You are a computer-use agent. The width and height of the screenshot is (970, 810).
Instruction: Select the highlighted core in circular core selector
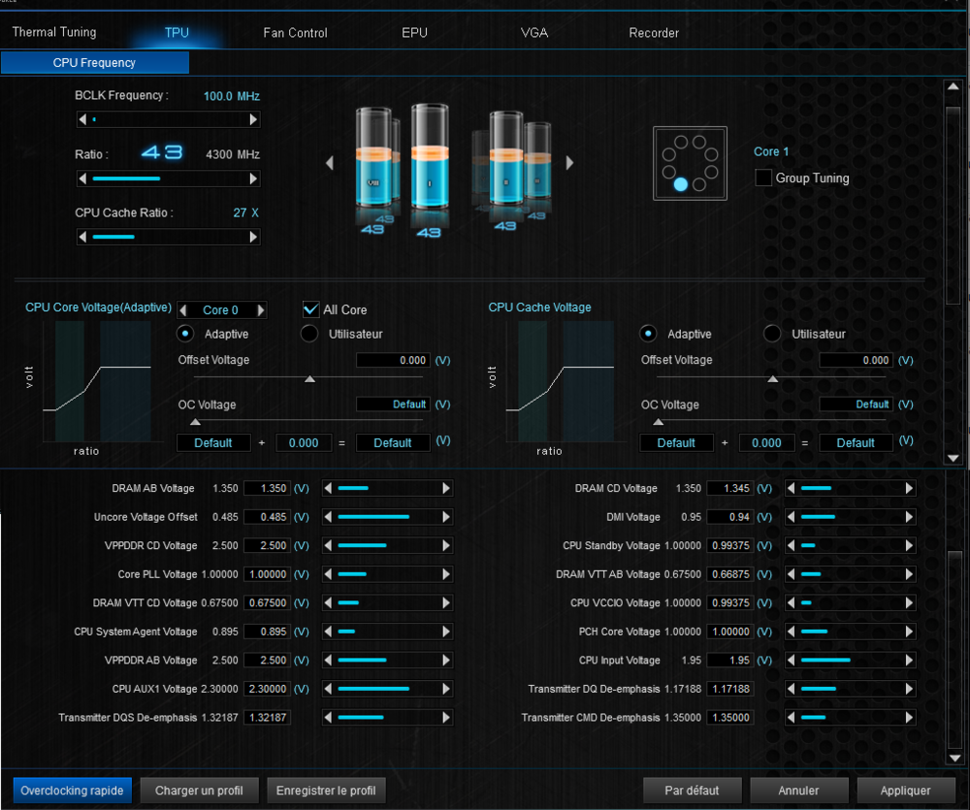coord(680,184)
